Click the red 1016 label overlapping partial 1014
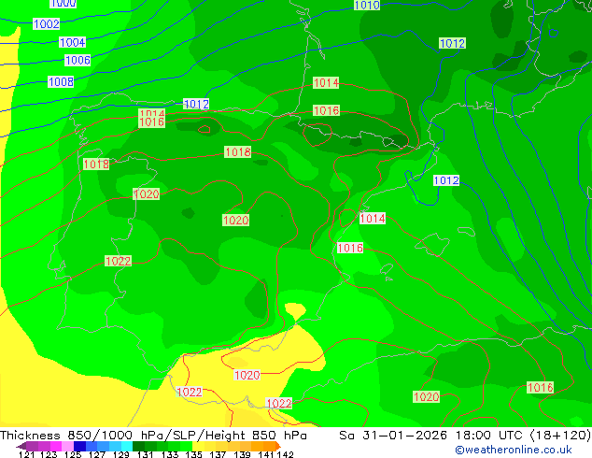The height and width of the screenshot is (458, 592). point(152,122)
